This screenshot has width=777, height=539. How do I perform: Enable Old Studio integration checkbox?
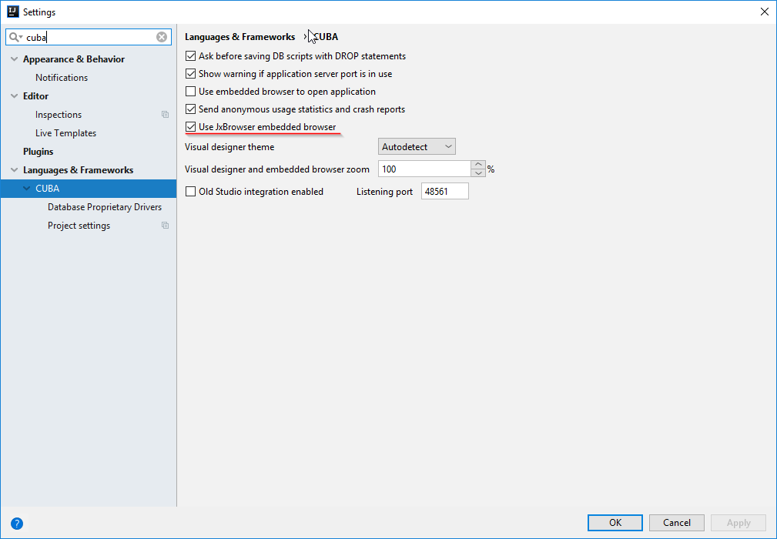click(x=191, y=192)
